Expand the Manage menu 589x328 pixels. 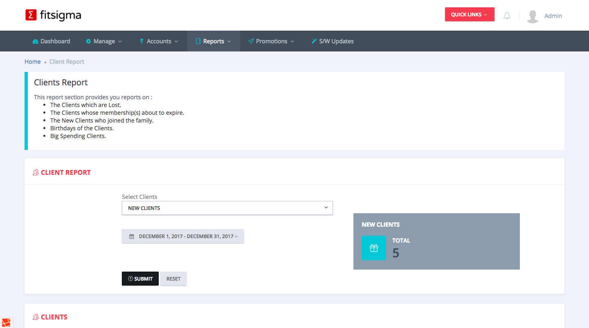click(104, 41)
